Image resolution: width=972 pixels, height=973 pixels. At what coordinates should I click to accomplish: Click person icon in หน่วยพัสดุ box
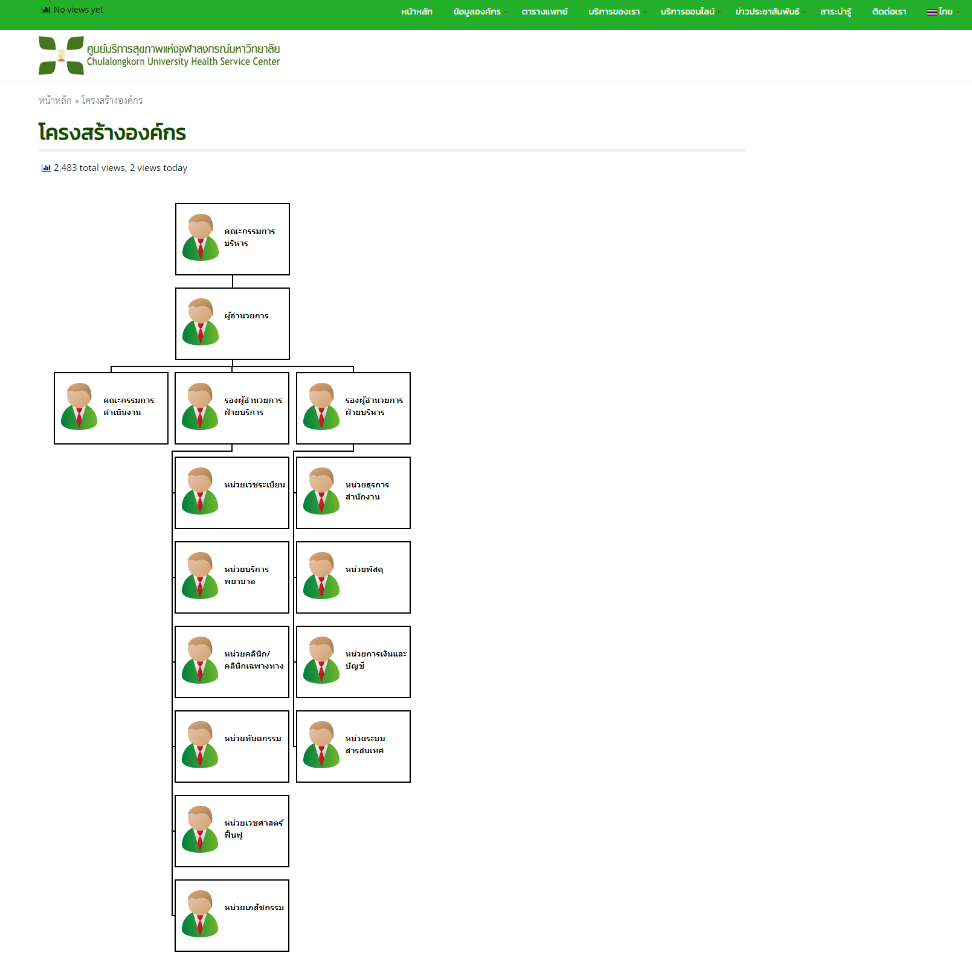click(x=321, y=576)
